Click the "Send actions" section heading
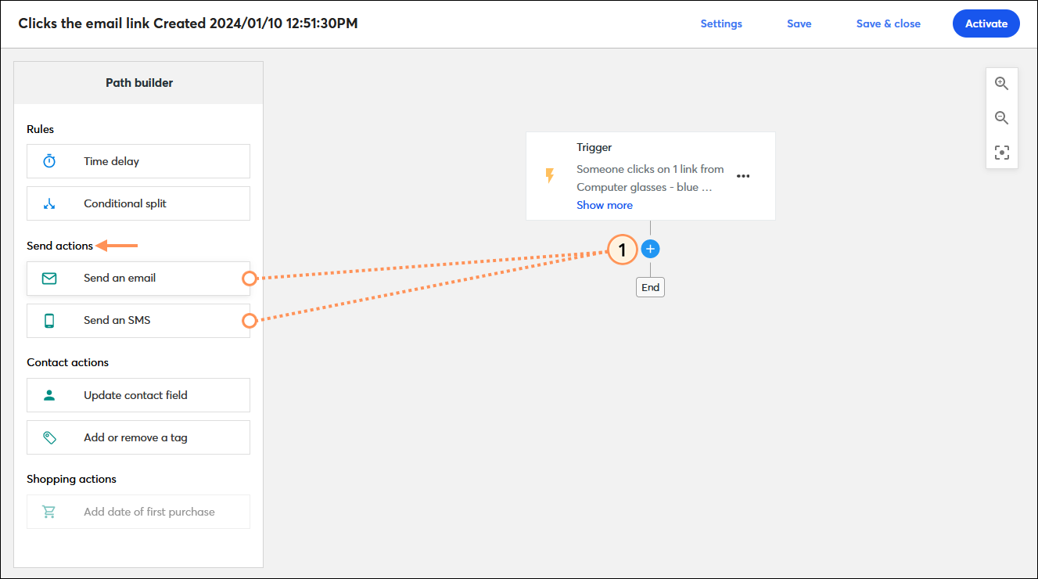This screenshot has width=1038, height=579. 59,246
